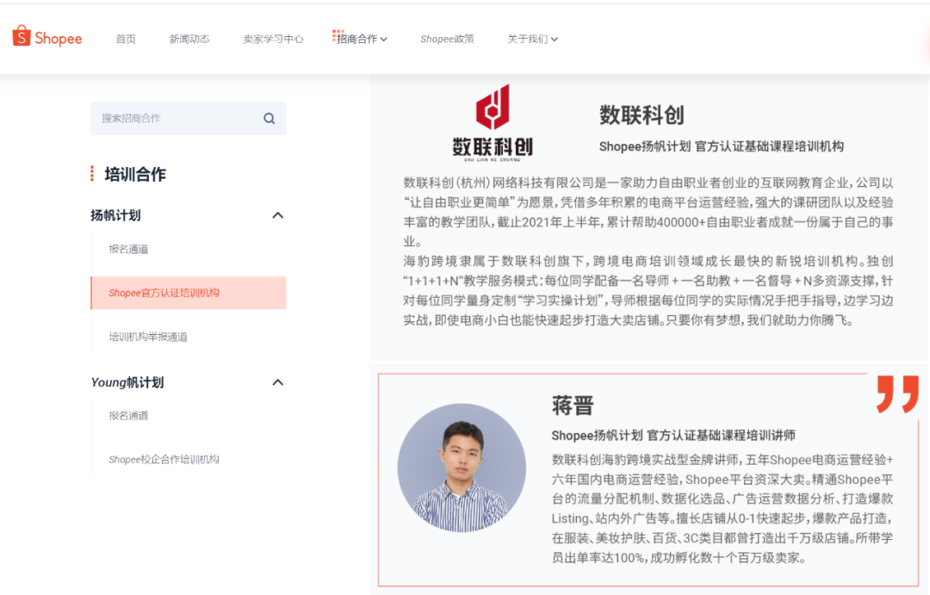Click the search magnifier icon
Screen dimensions: 930x595
point(270,119)
